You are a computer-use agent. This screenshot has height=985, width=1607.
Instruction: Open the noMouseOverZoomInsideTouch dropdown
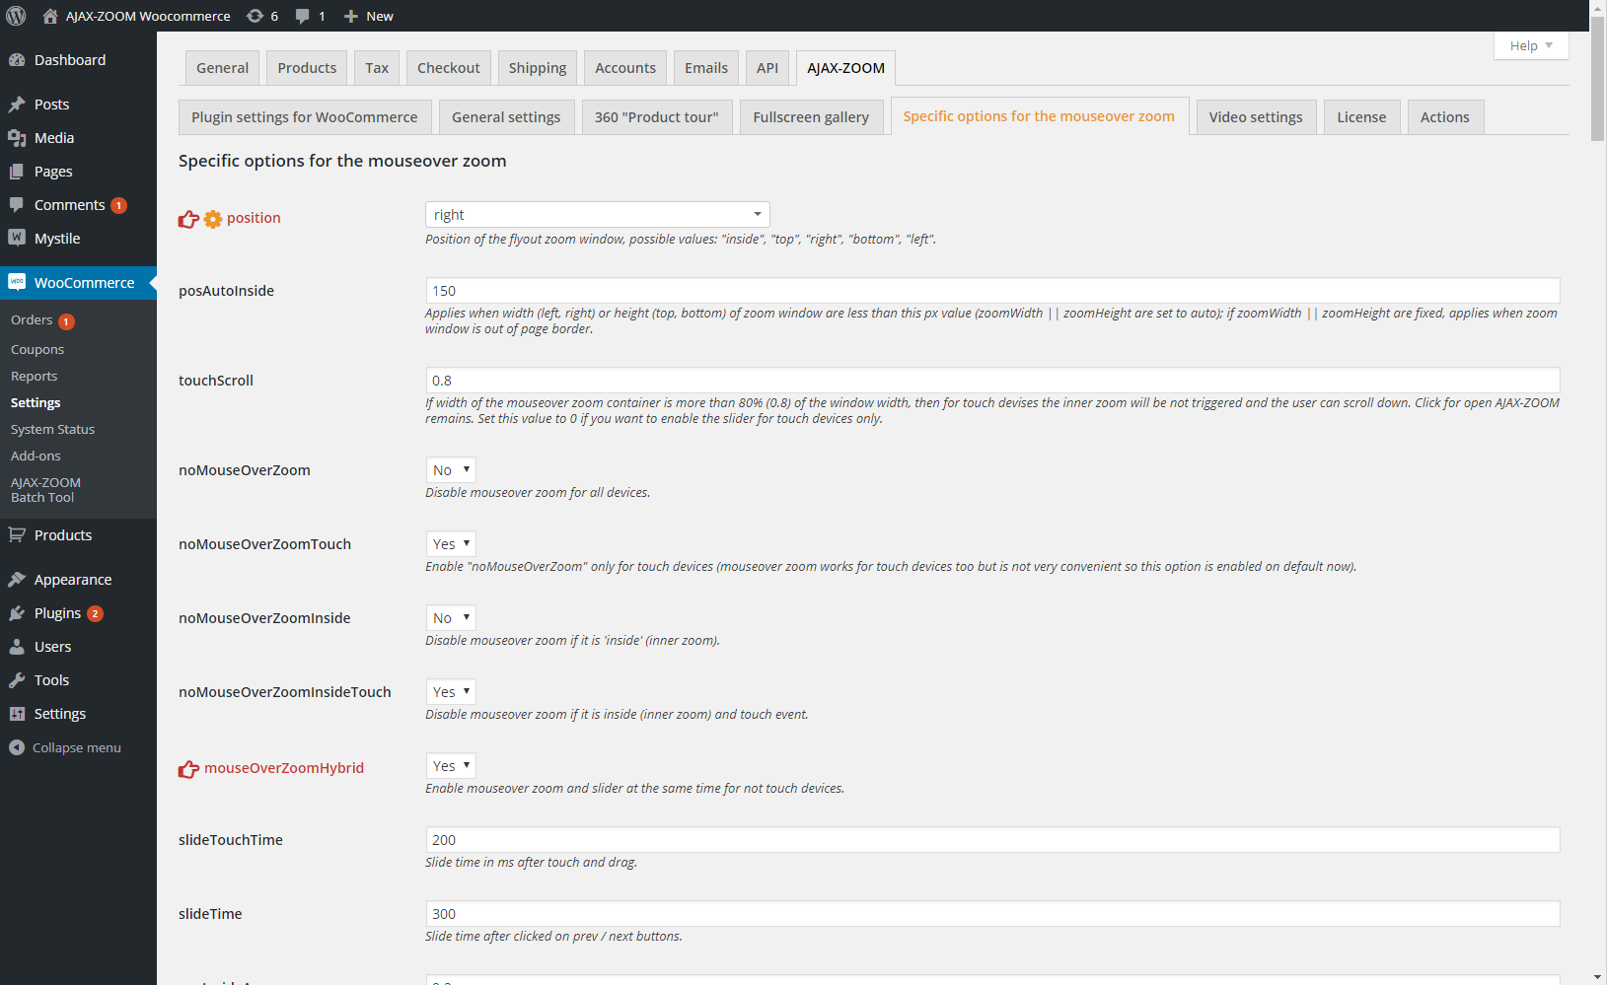click(451, 692)
